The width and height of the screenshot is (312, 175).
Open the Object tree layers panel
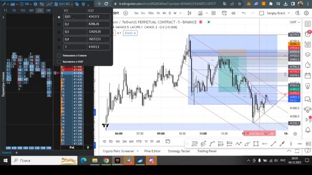coord(308,54)
